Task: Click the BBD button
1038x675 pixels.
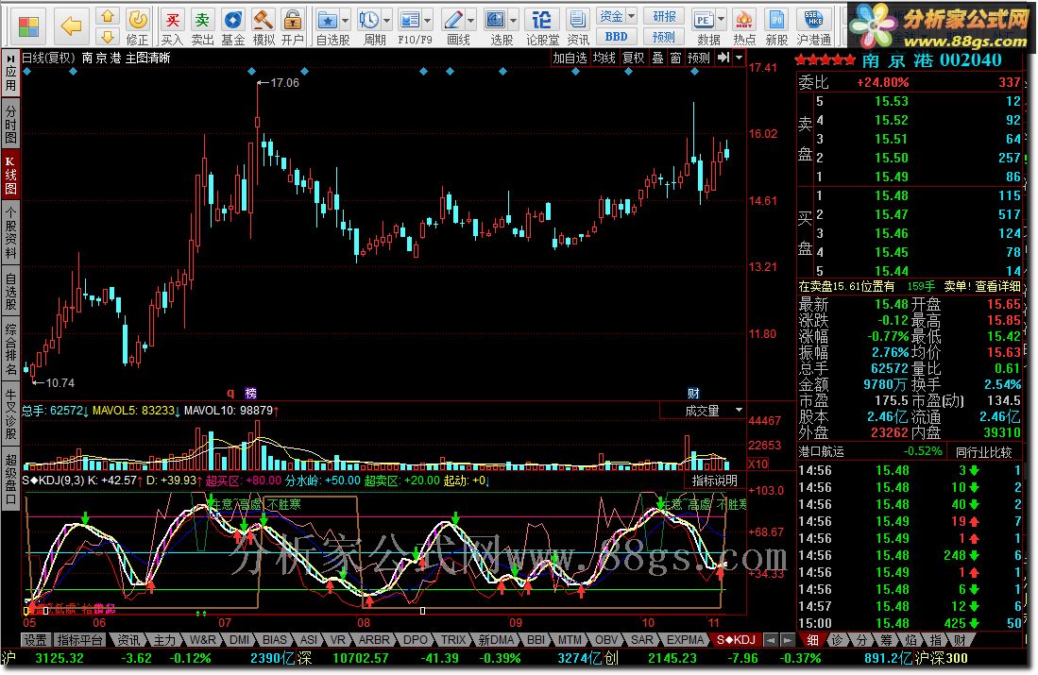Action: 616,37
